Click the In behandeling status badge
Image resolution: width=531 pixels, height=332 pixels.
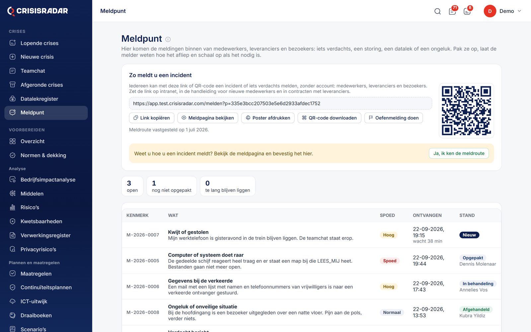pos(478,284)
